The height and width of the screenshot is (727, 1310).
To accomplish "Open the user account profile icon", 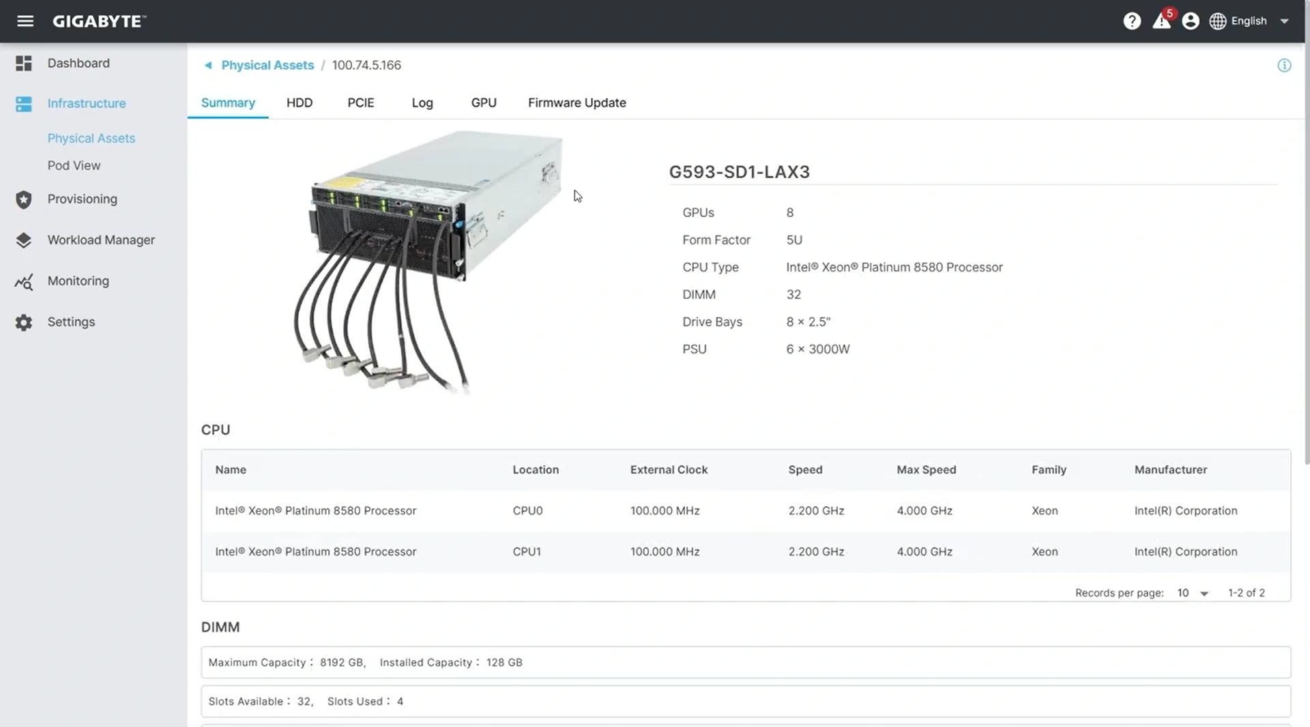I will click(x=1191, y=21).
